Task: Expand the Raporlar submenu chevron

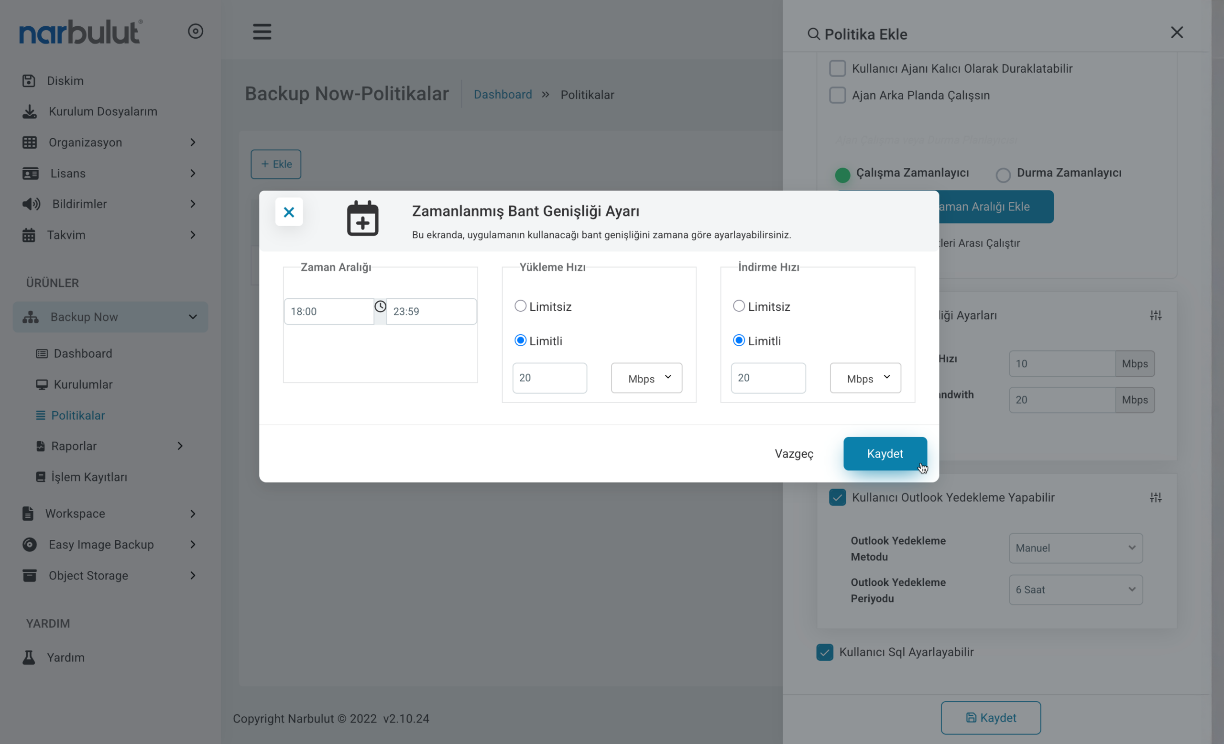Action: click(x=180, y=446)
